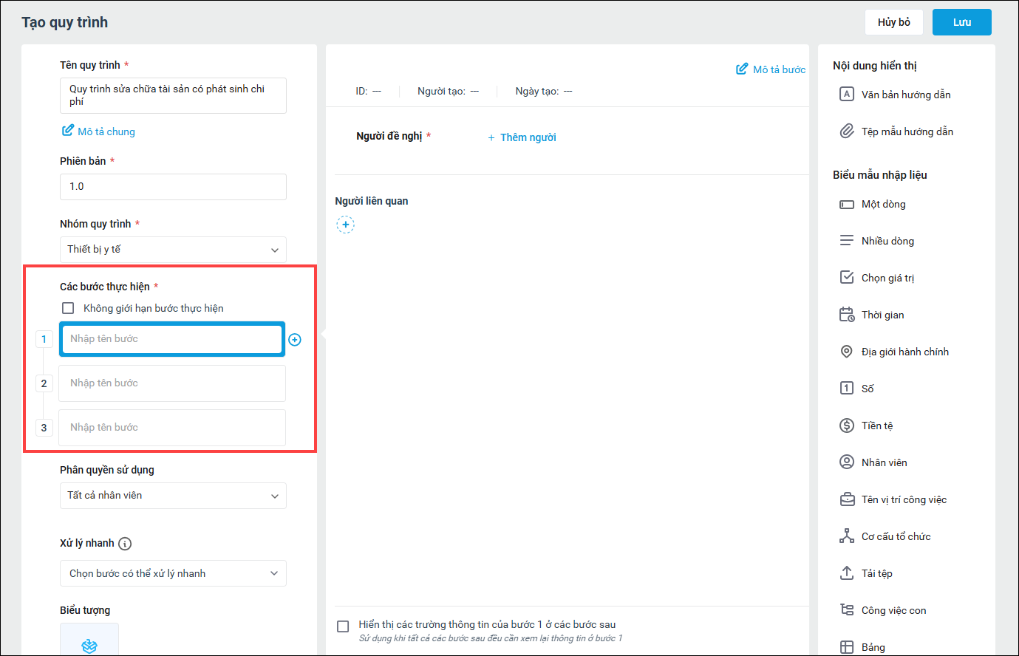Click the Lưu button
This screenshot has width=1019, height=656.
(x=961, y=22)
